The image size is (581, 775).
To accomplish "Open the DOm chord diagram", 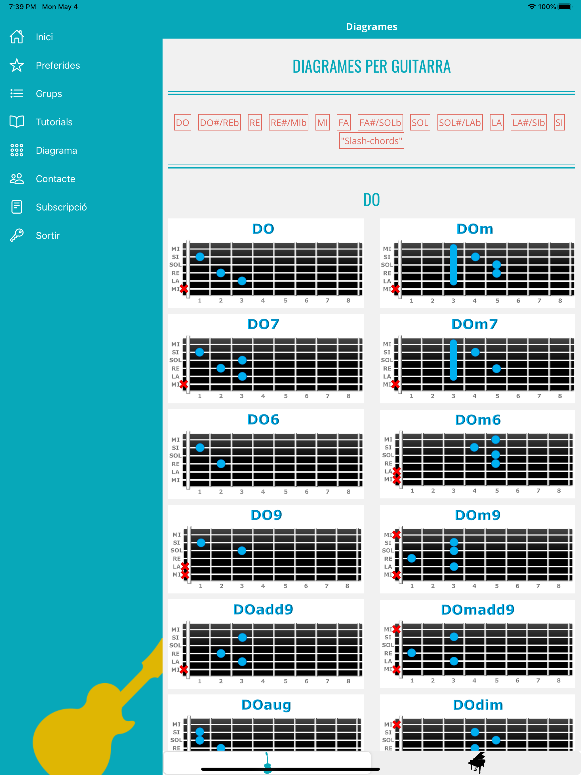I will (477, 264).
